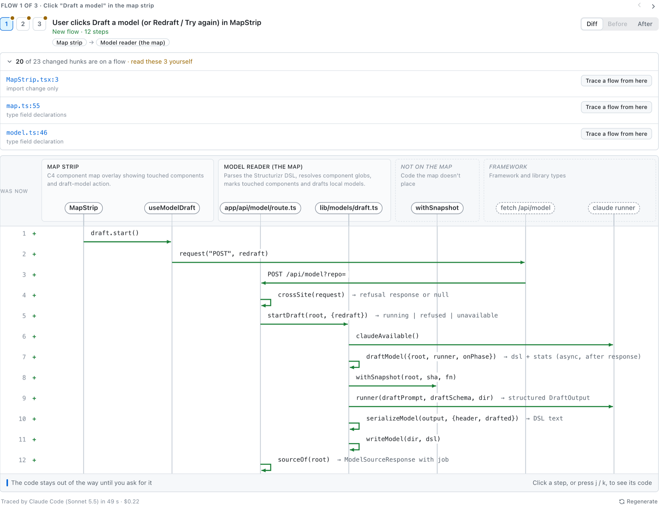Screen dimensions: 659x506
Task: Go to previous flow arrow
Action: [639, 5]
